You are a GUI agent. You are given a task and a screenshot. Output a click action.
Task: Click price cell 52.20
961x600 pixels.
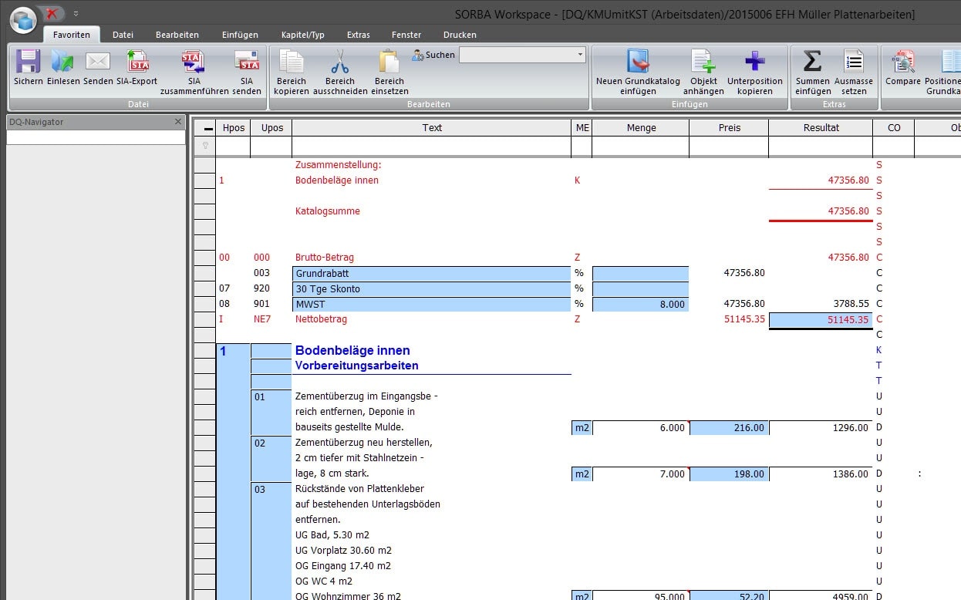coord(729,595)
